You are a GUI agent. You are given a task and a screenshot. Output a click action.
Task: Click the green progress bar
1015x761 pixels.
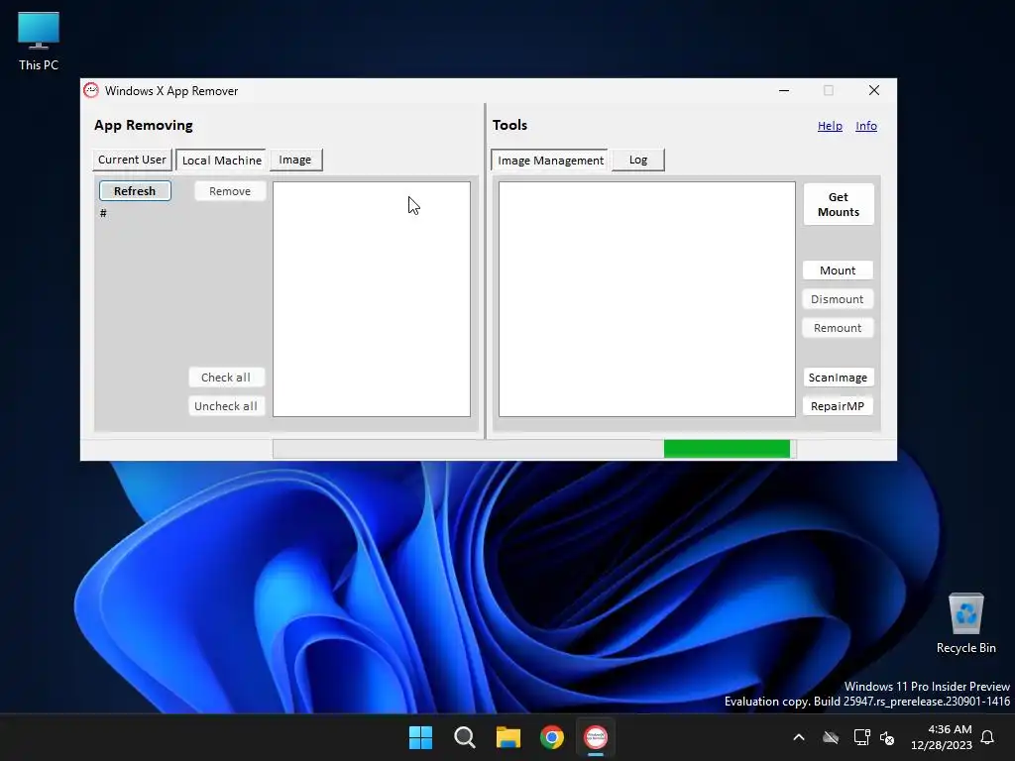coord(727,449)
